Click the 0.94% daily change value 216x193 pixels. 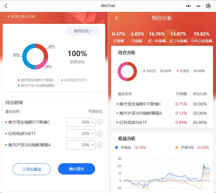click(181, 122)
